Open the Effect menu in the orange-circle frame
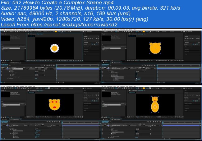The image size is (202, 141). 17,30
